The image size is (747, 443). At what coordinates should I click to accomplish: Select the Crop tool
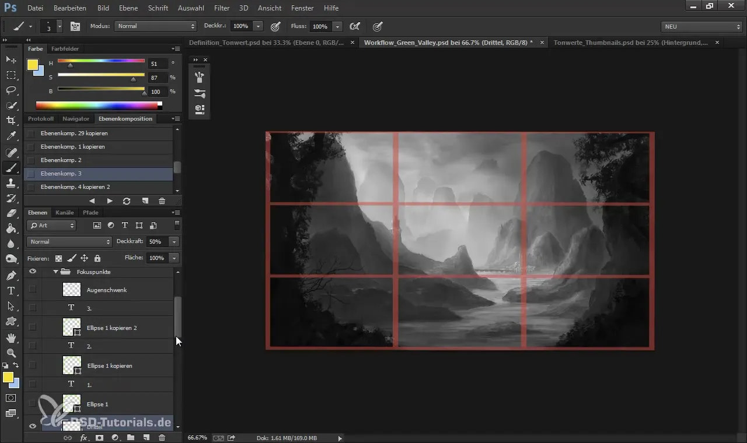[x=11, y=121]
